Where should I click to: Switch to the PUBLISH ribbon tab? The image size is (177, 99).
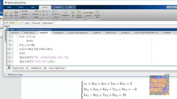click(x=58, y=7)
